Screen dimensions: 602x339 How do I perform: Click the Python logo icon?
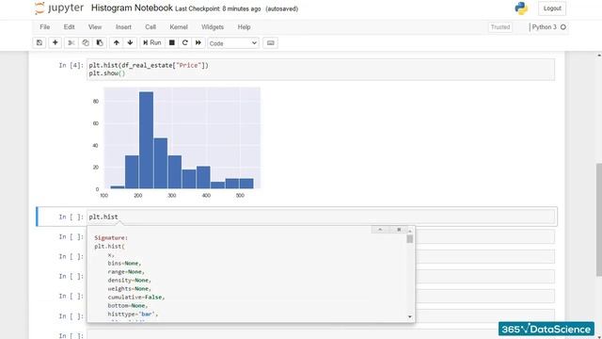click(x=521, y=8)
